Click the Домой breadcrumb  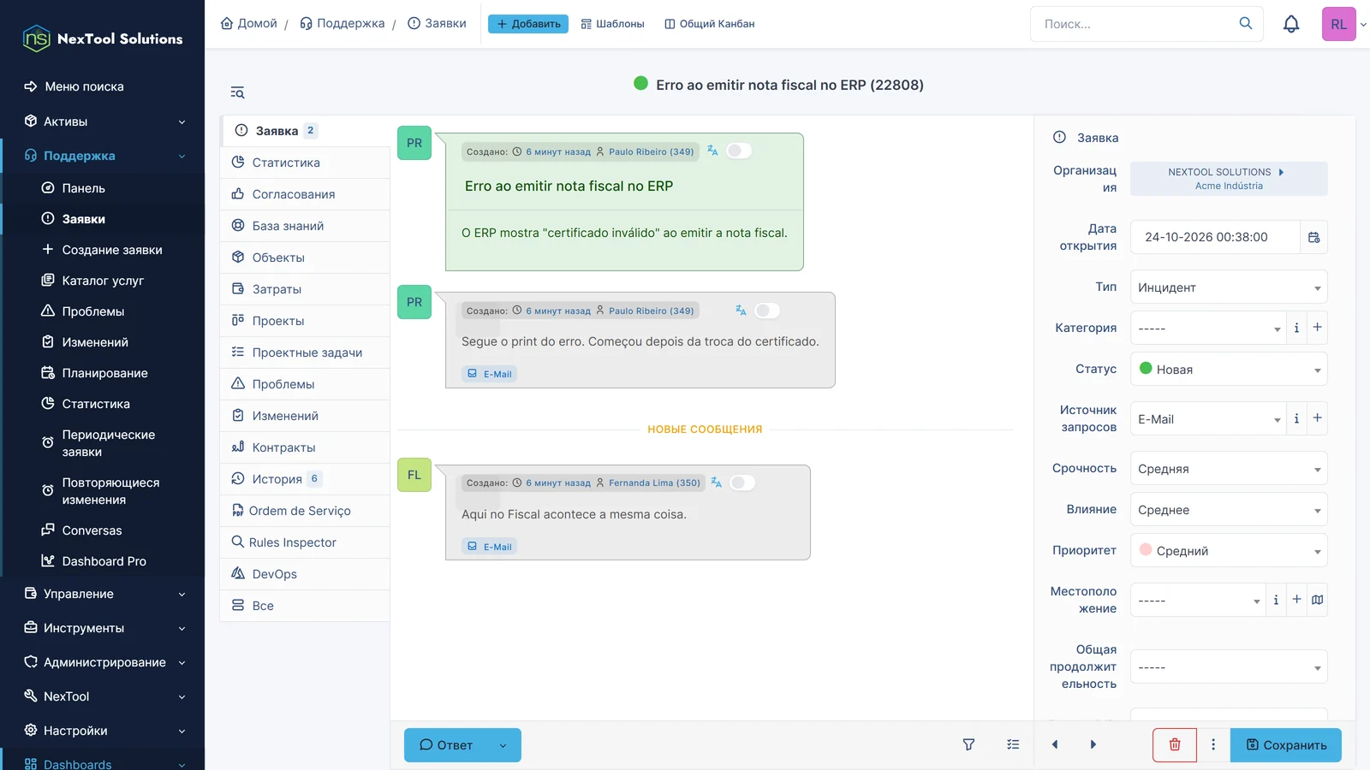249,23
